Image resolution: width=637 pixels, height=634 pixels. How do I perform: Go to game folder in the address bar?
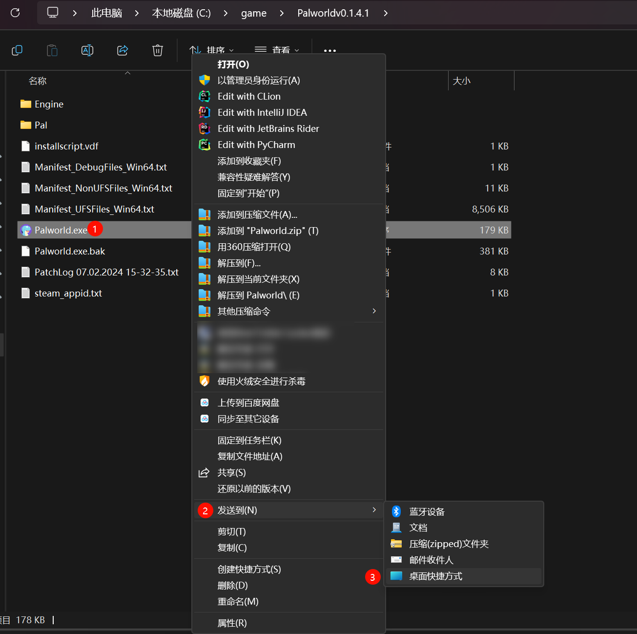(x=254, y=13)
